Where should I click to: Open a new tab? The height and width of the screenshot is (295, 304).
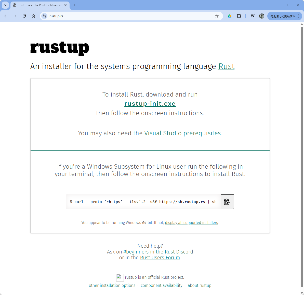[x=75, y=5]
